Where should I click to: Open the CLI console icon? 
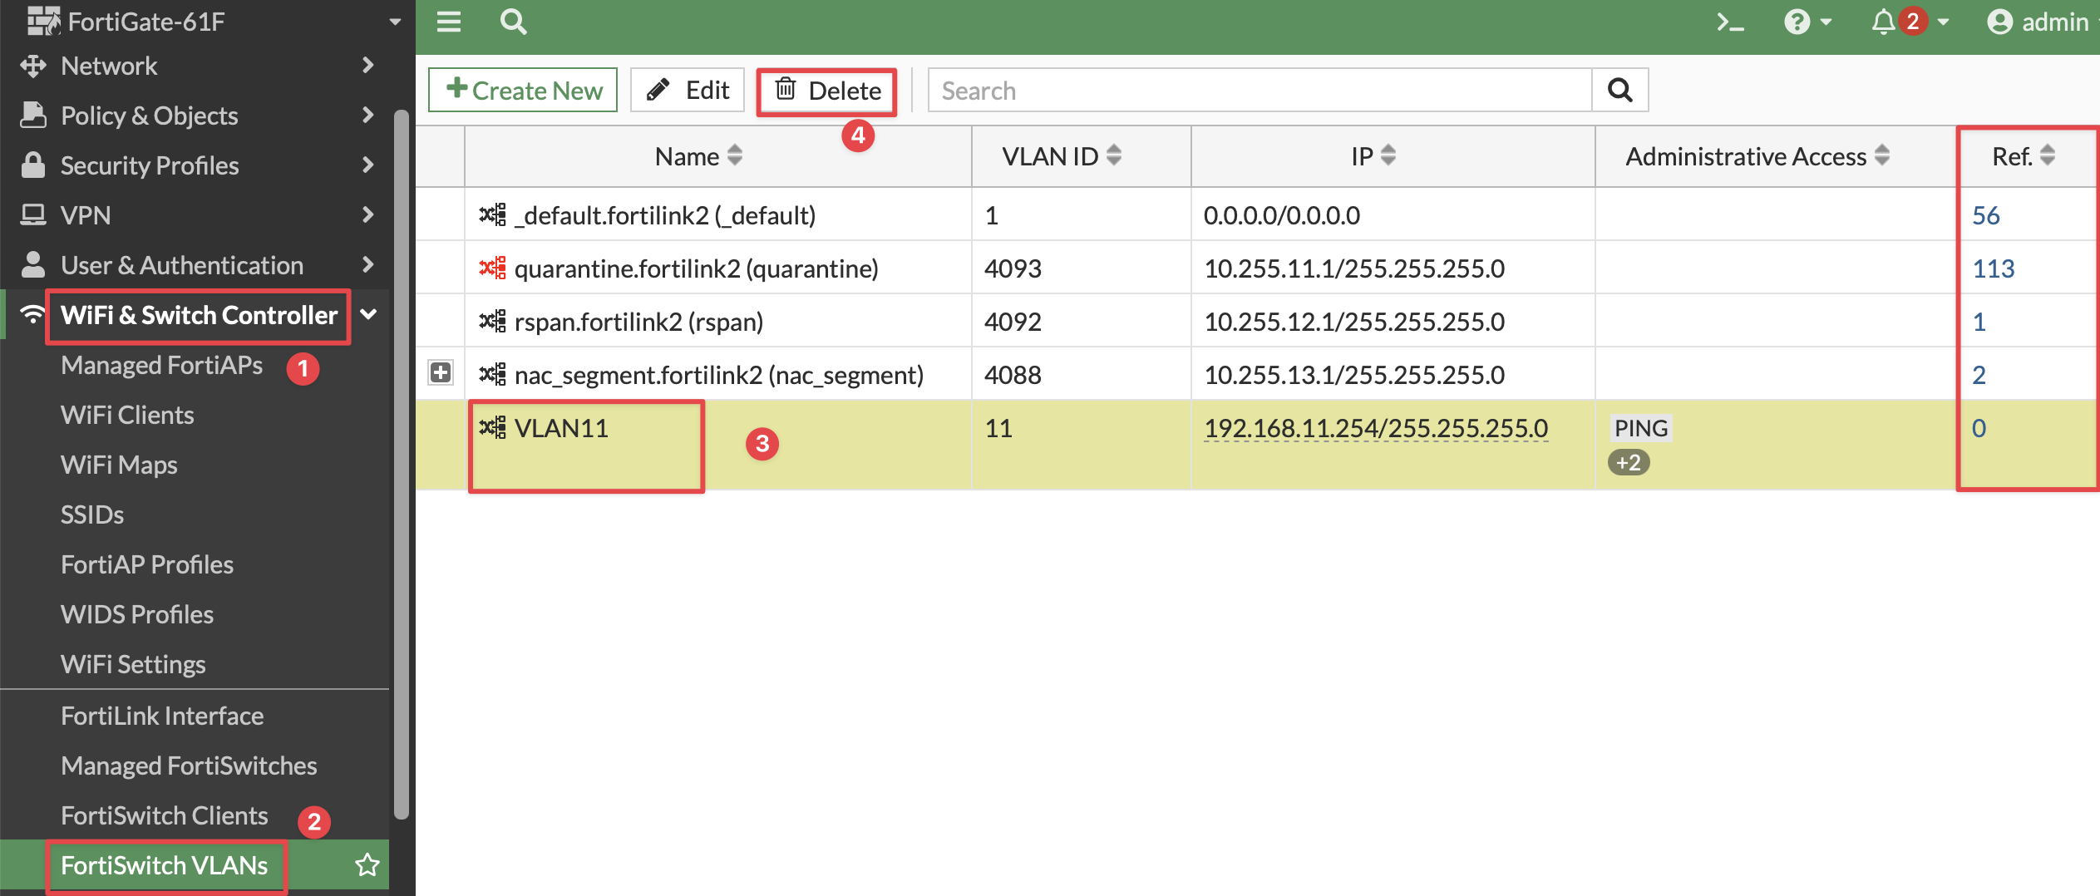point(1731,22)
